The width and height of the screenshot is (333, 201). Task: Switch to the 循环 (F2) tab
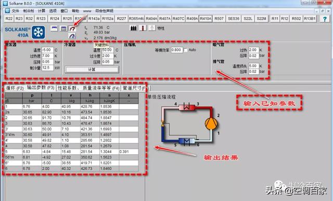coord(15,88)
